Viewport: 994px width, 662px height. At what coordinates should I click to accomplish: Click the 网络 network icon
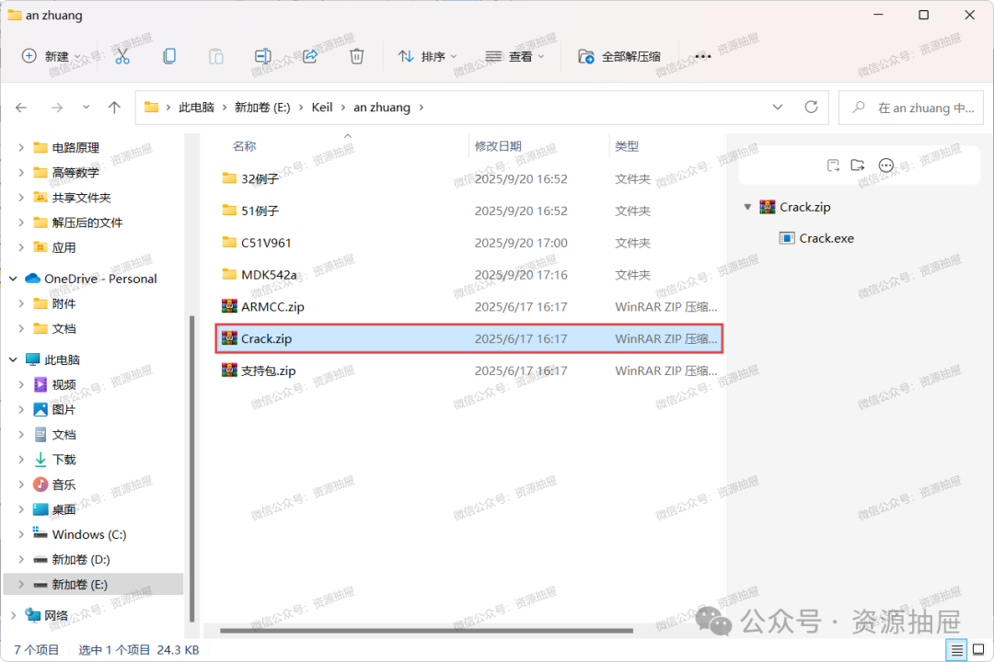(x=32, y=615)
